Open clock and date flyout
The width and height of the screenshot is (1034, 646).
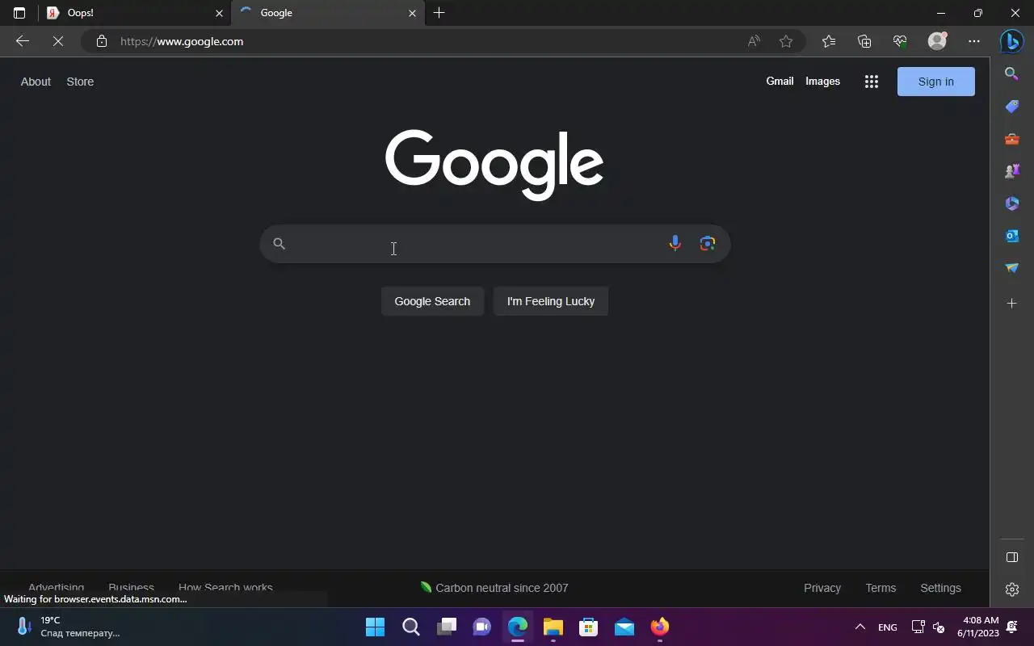pyautogui.click(x=978, y=627)
